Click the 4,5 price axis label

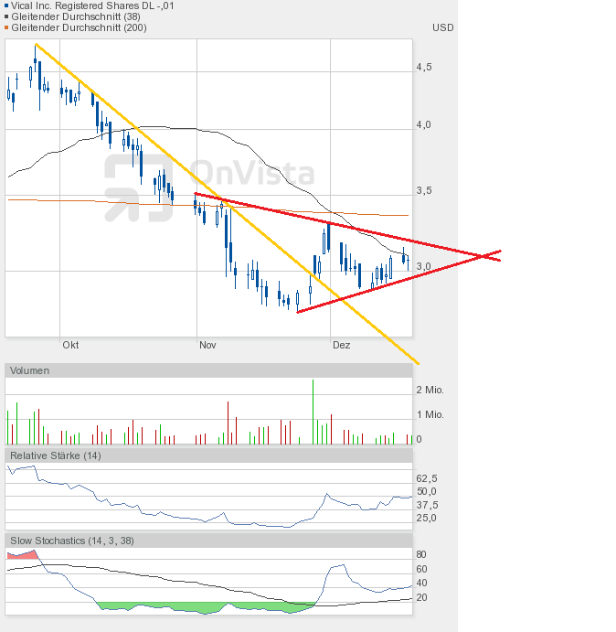point(424,67)
